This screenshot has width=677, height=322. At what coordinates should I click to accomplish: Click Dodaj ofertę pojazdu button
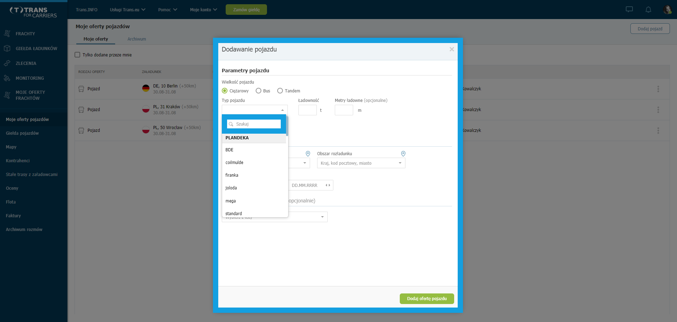tap(427, 299)
